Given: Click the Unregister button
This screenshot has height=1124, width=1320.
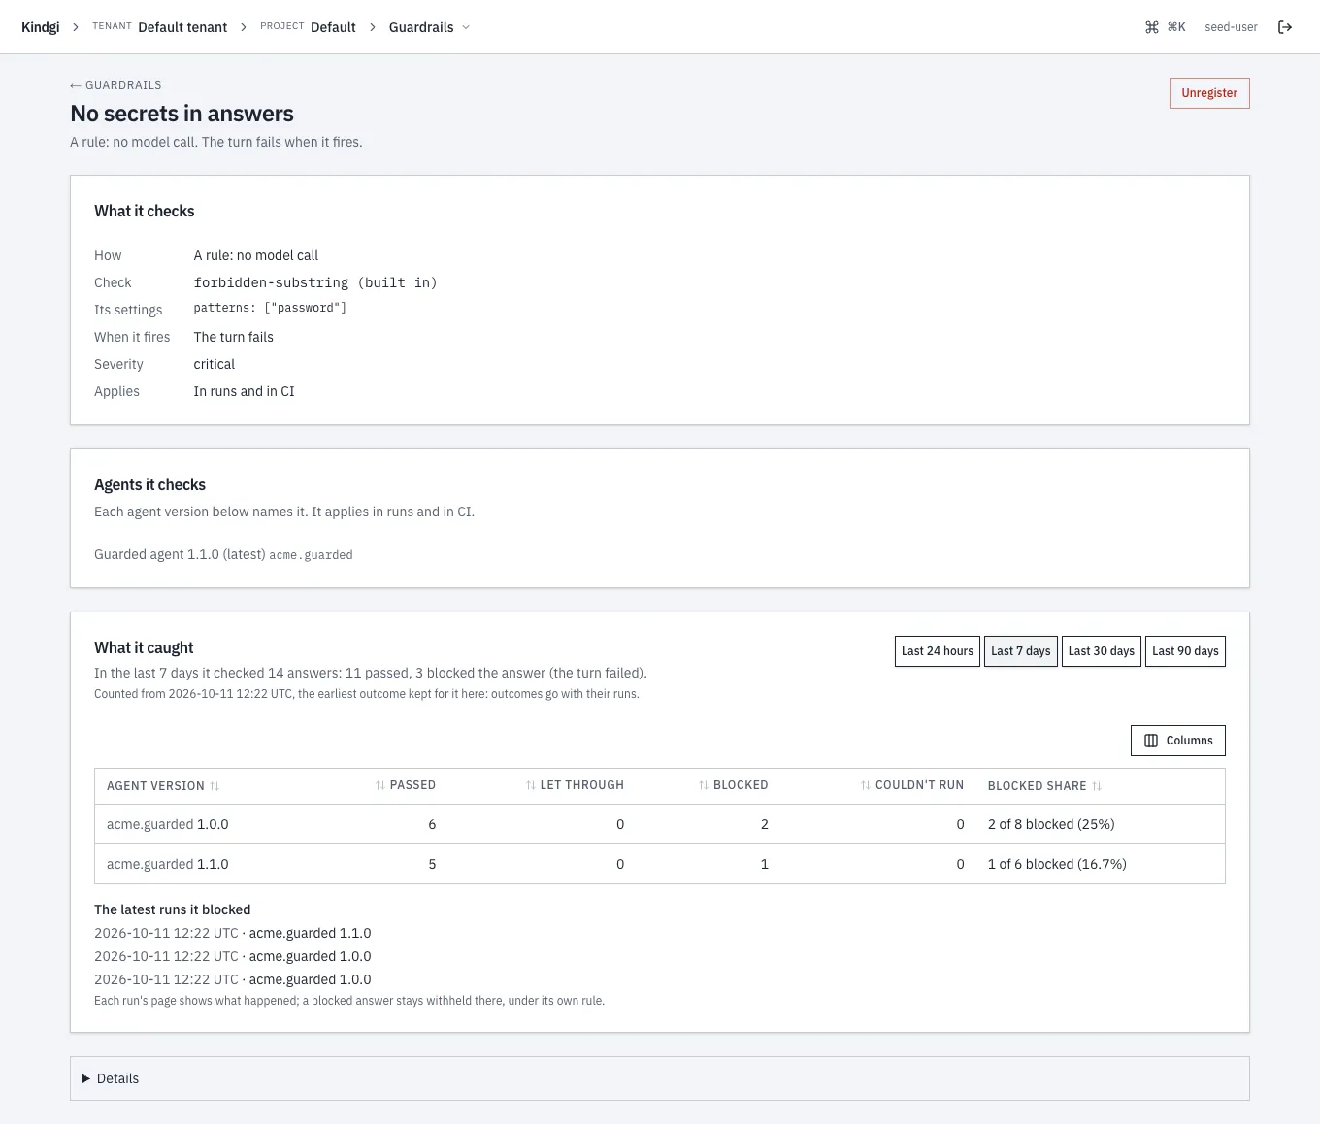Looking at the screenshot, I should (1209, 93).
